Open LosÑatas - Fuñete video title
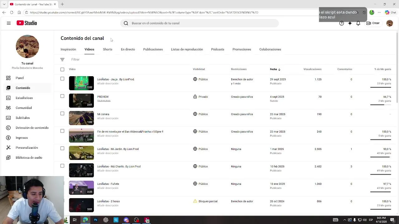The width and height of the screenshot is (399, 224). click(x=108, y=184)
